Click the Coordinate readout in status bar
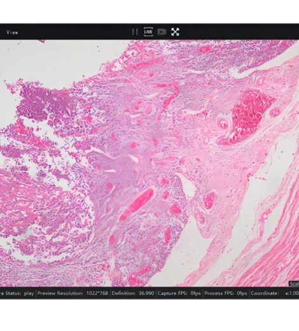The image size is (299, 331). coord(275,293)
